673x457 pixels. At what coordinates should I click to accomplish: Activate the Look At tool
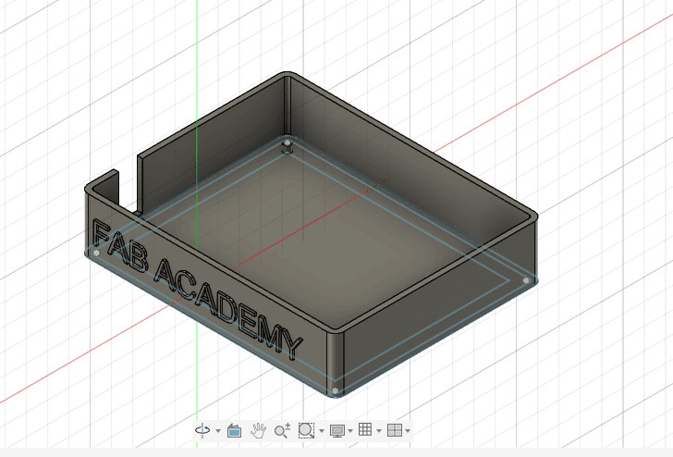pyautogui.click(x=235, y=430)
